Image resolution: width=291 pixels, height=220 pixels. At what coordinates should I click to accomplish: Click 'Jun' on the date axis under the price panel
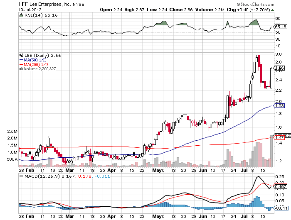click(203, 170)
